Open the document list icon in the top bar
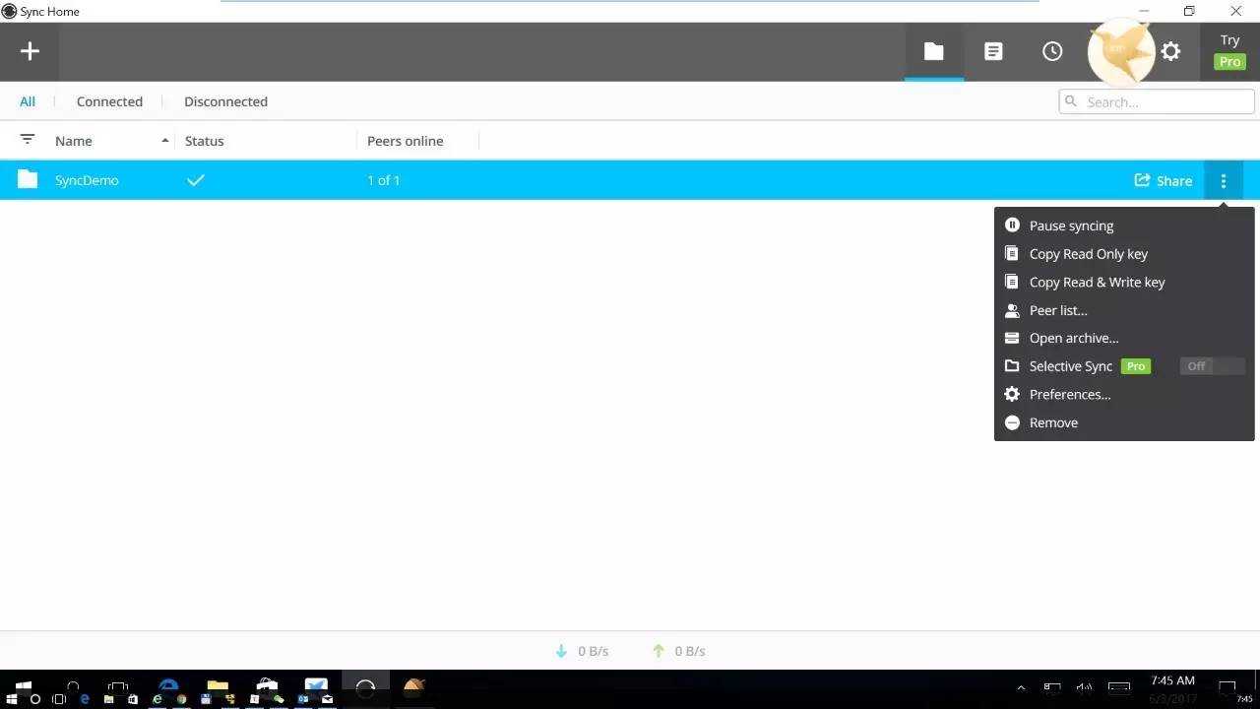 pyautogui.click(x=993, y=51)
